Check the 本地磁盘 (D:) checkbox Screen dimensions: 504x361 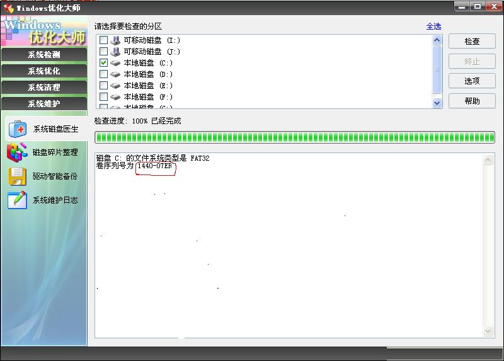point(103,74)
